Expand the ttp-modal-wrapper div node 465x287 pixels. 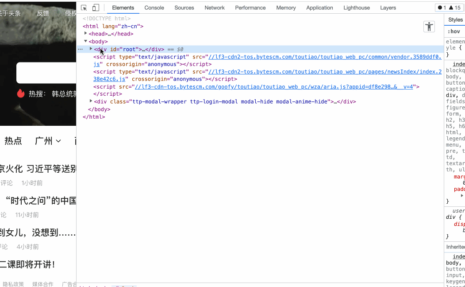(x=91, y=101)
